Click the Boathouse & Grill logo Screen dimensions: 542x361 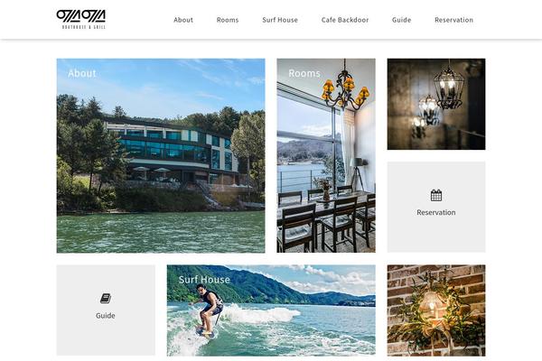coord(81,19)
